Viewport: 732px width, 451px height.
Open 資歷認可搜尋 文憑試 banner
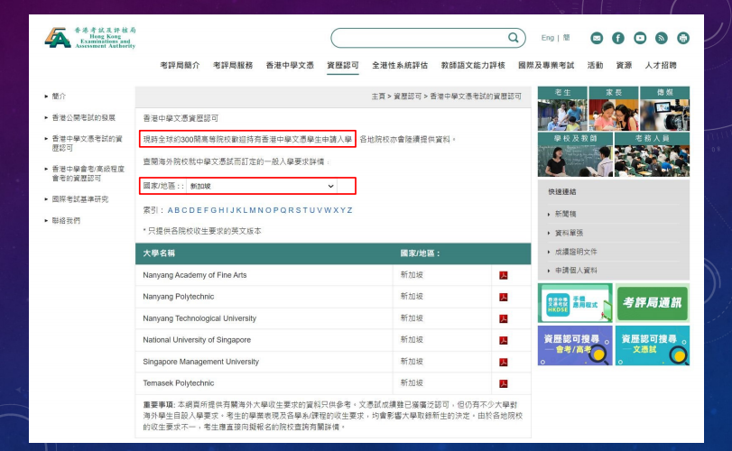pyautogui.click(x=653, y=345)
